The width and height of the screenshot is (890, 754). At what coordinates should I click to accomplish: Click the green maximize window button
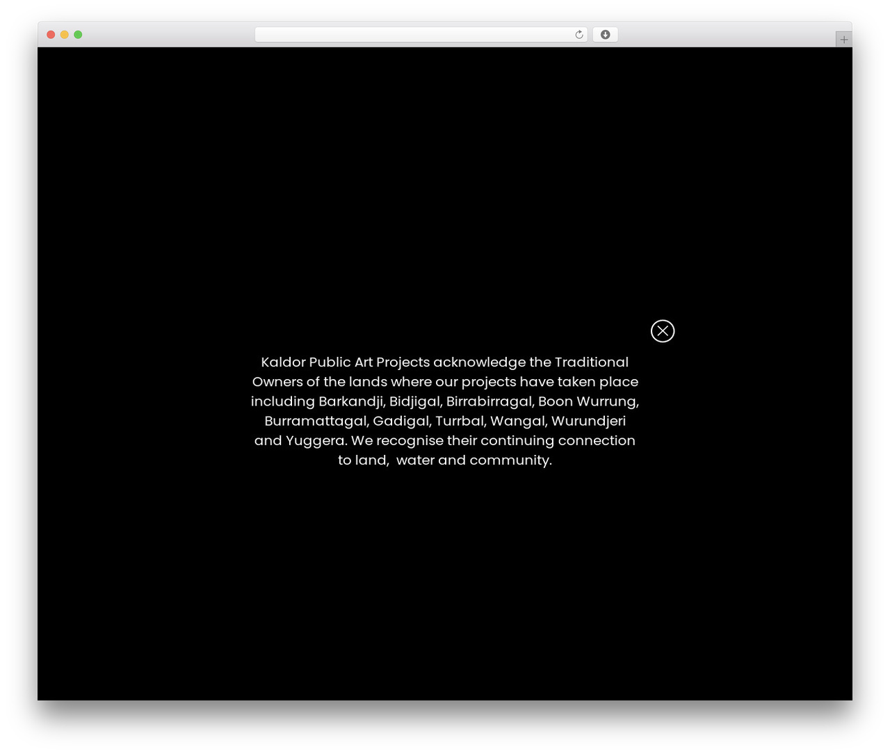78,35
